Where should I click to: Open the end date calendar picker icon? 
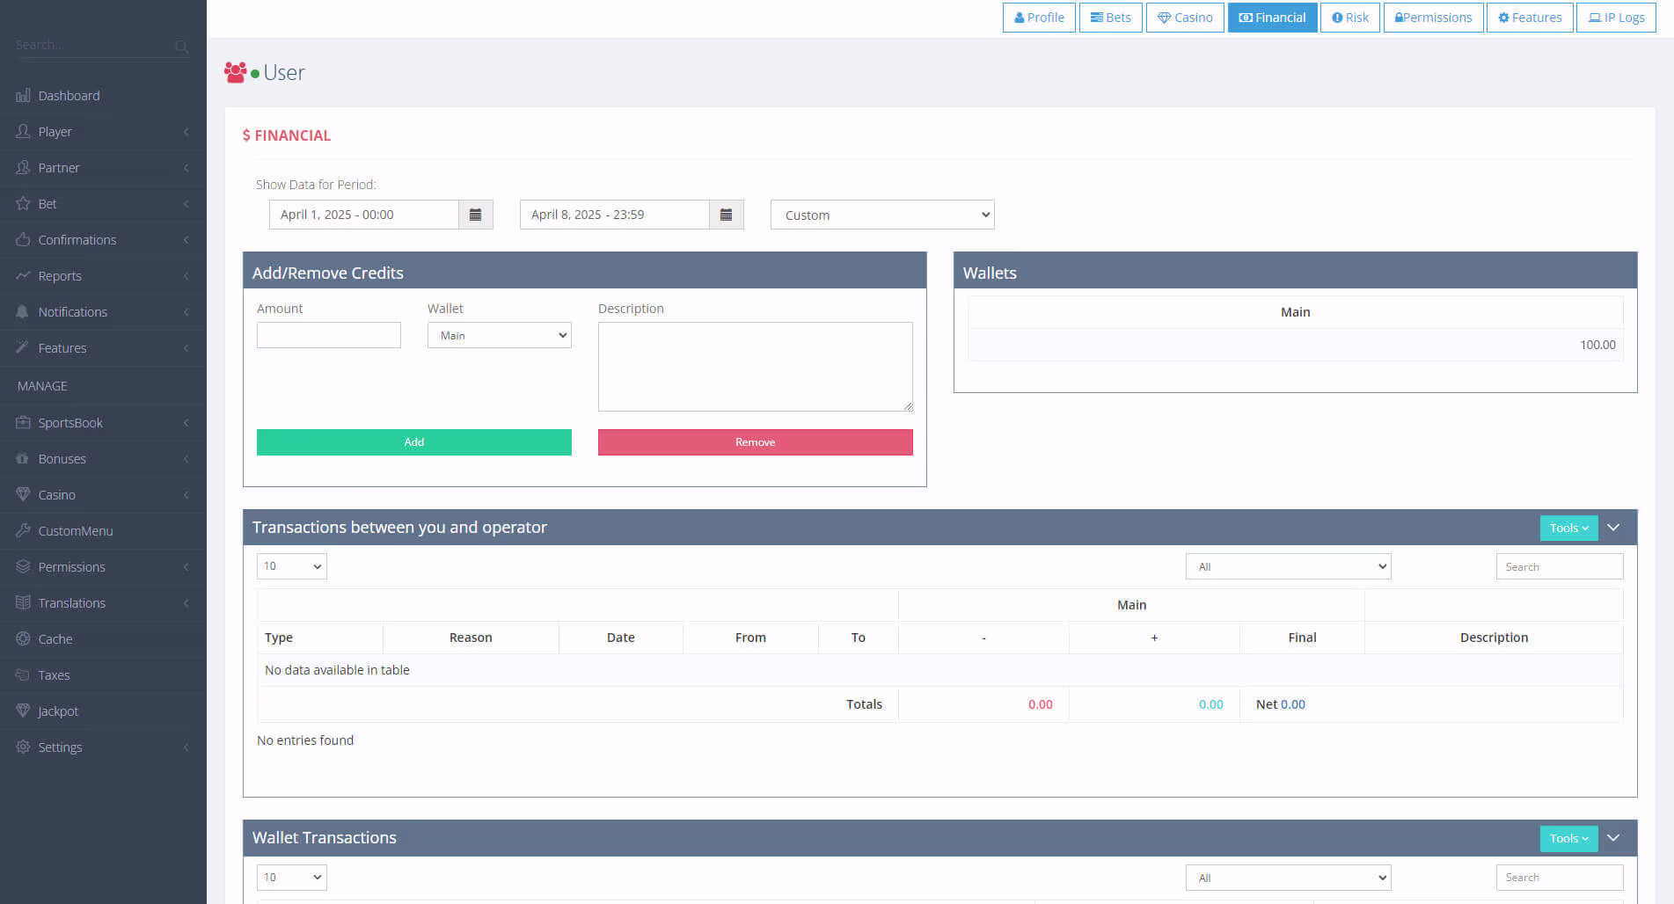tap(726, 215)
